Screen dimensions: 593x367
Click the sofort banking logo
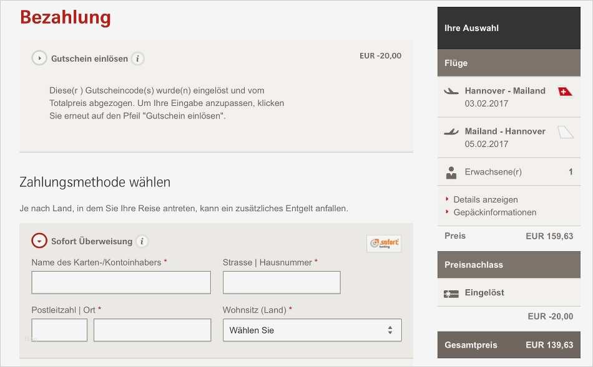[x=383, y=243]
